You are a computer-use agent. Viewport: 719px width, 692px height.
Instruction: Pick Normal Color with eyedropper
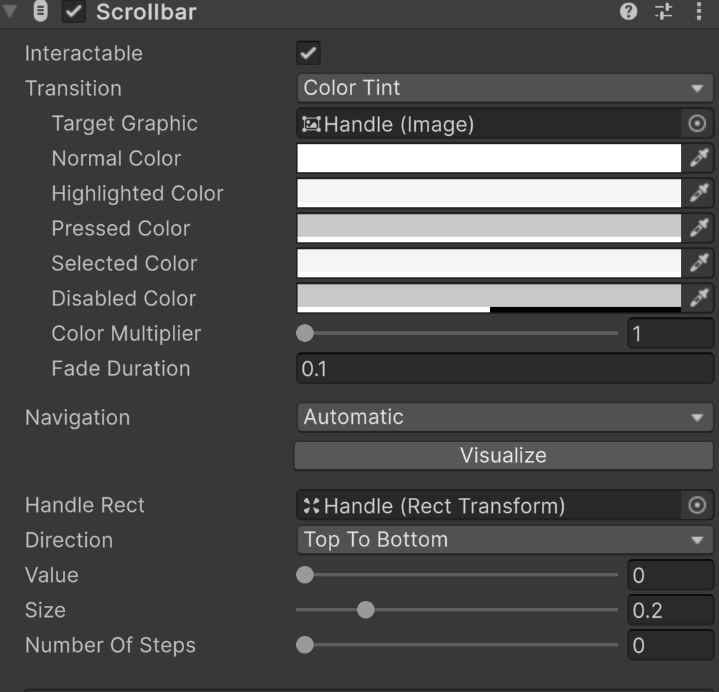[x=699, y=158]
